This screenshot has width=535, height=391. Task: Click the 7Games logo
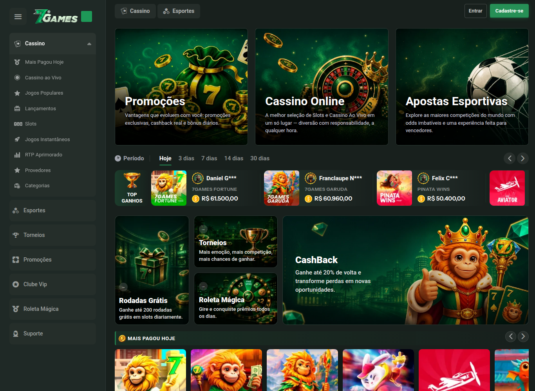pyautogui.click(x=56, y=16)
